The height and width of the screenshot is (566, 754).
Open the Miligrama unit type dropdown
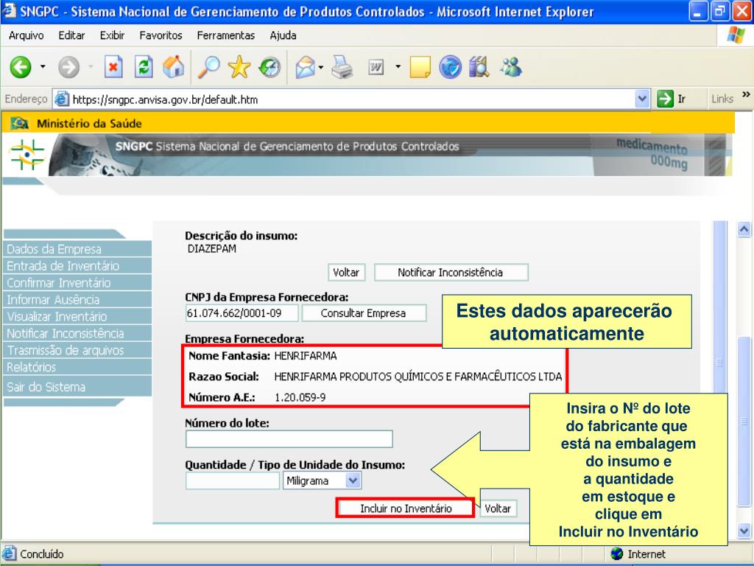[353, 481]
